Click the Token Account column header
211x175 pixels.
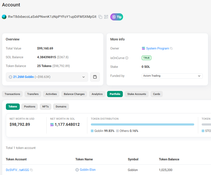(x=16, y=159)
